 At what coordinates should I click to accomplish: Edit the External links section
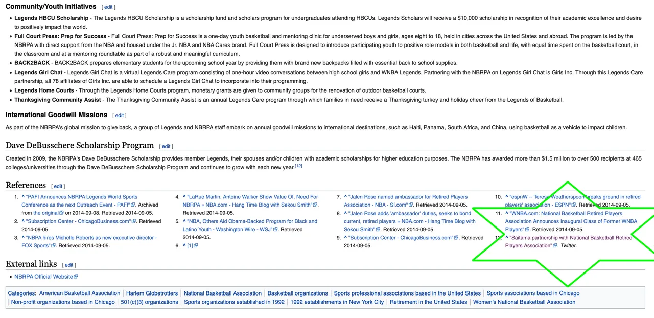(x=69, y=265)
